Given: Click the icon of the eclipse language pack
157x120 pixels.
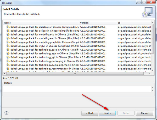Looking at the screenshot, I should (8, 31).
